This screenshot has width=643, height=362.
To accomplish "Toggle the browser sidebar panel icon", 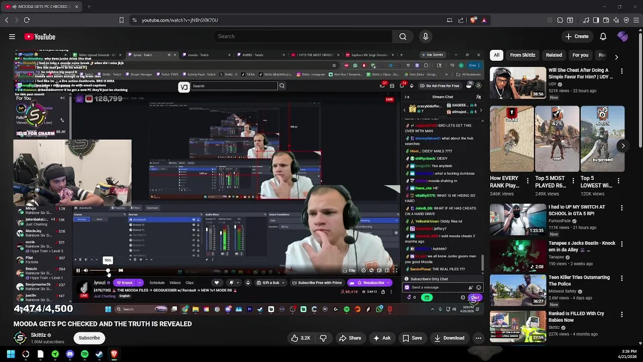I will pyautogui.click(x=596, y=20).
